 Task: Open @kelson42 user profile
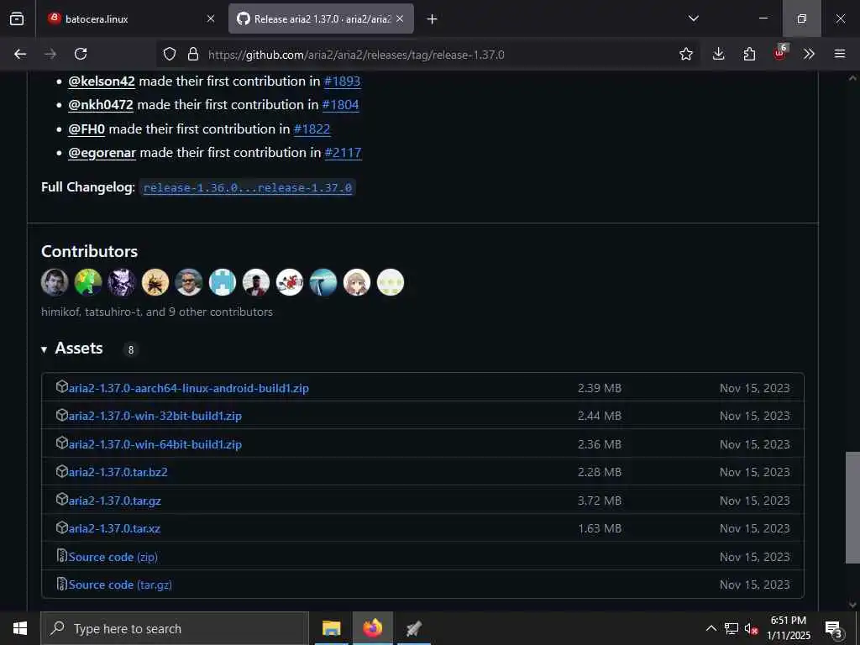(x=102, y=81)
